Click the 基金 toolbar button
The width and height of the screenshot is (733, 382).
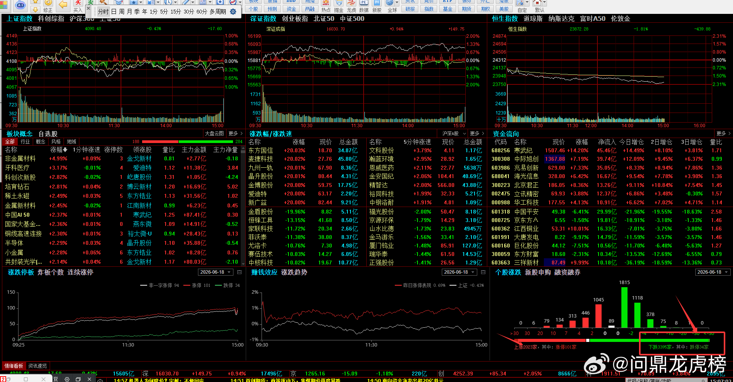[x=448, y=9]
